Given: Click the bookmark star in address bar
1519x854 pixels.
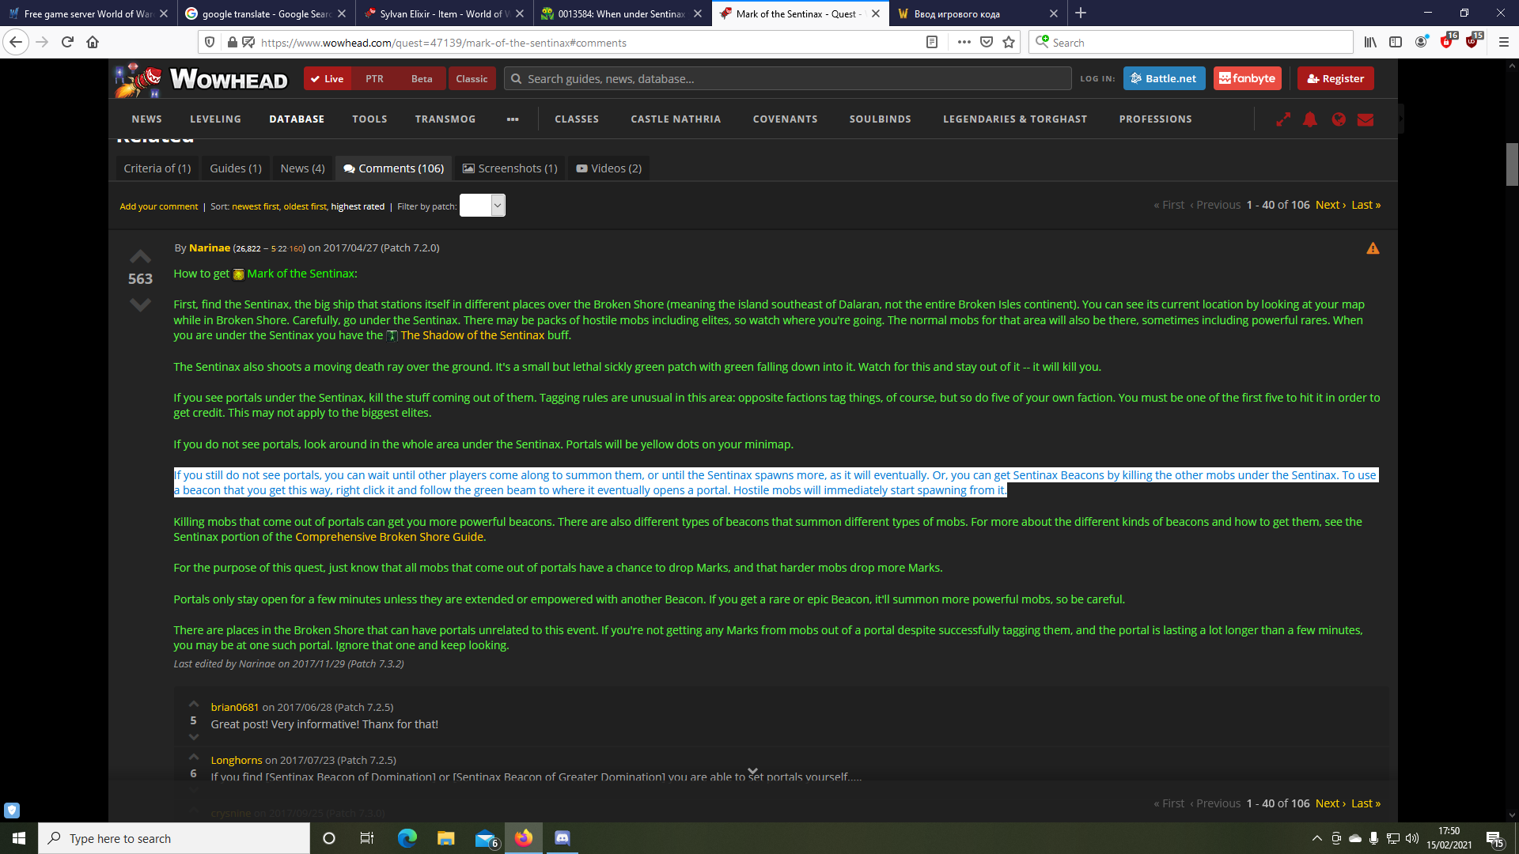Looking at the screenshot, I should click(1009, 43).
